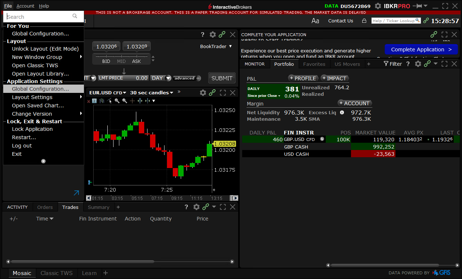
Task: Click the PROFILE button
Action: 303,78
